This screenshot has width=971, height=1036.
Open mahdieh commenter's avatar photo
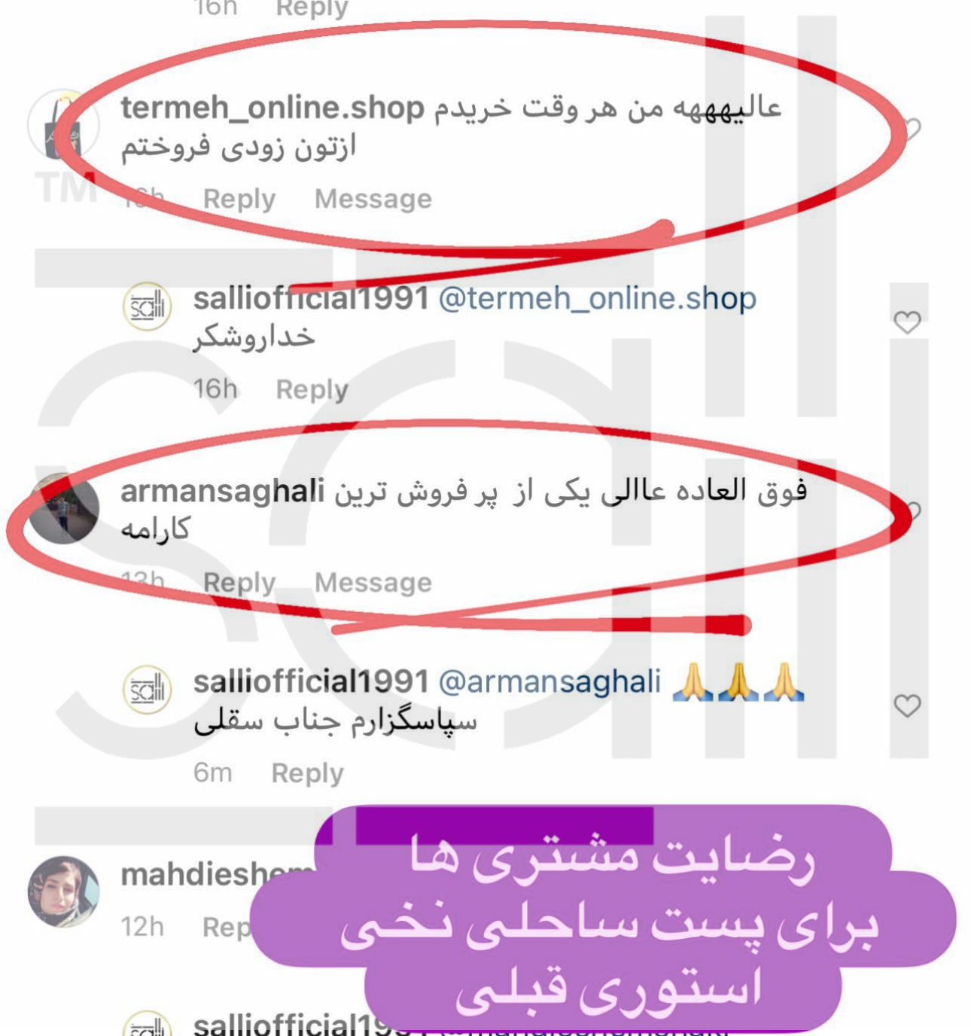click(x=63, y=891)
